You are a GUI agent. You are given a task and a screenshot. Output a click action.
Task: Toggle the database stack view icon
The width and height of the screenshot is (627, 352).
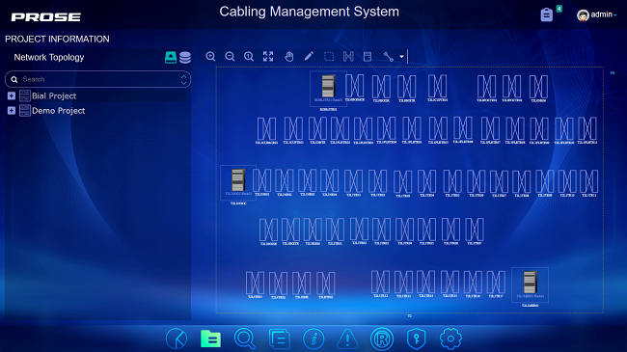click(185, 58)
